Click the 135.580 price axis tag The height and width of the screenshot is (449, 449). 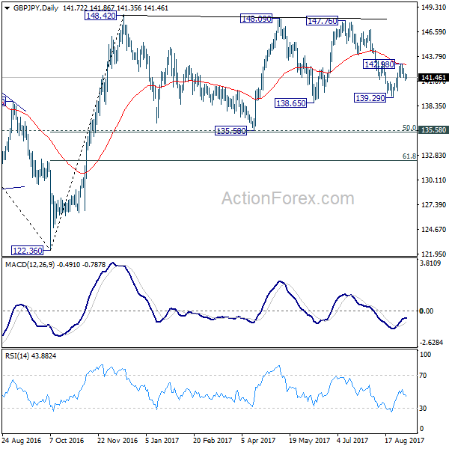pyautogui.click(x=433, y=130)
